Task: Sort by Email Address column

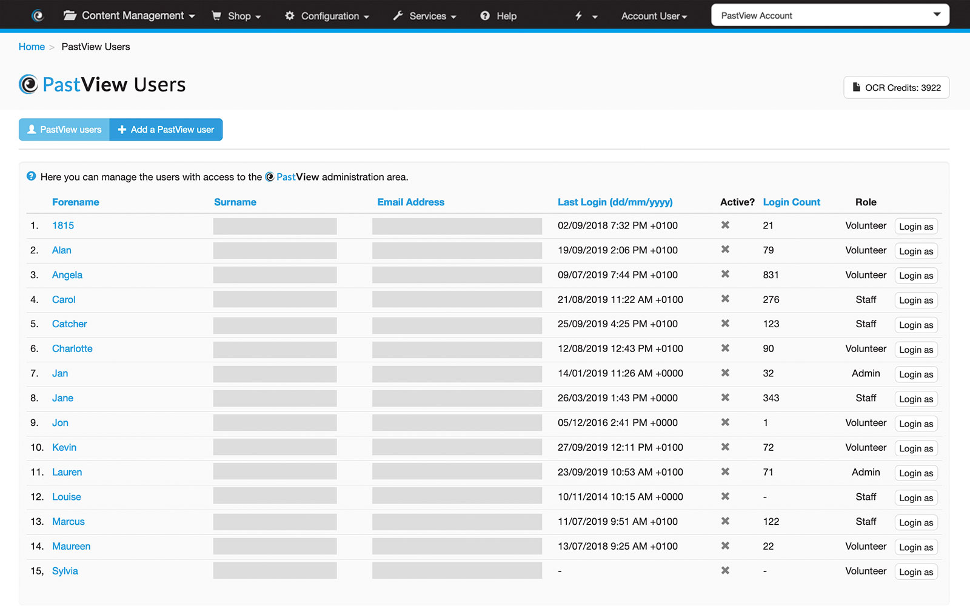Action: click(x=411, y=202)
